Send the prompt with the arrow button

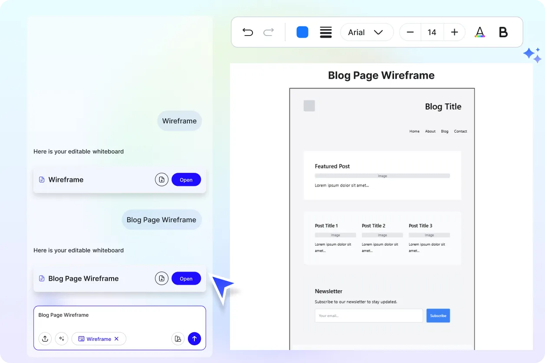[x=194, y=339]
